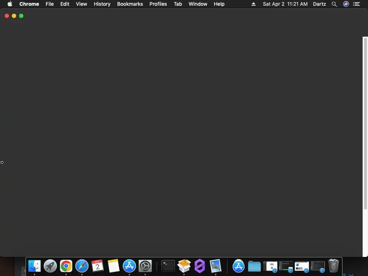Viewport: 368px width, 276px height.
Task: Open the File menu
Action: pos(50,4)
